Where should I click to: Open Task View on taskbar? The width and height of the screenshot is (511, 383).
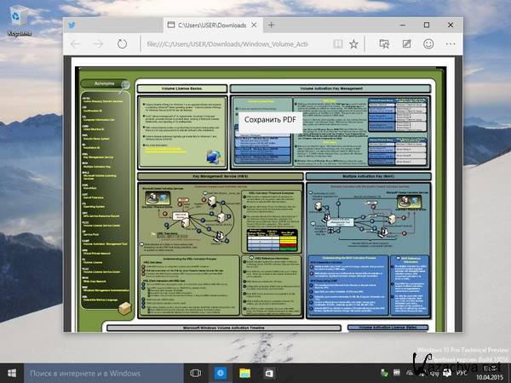point(196,372)
